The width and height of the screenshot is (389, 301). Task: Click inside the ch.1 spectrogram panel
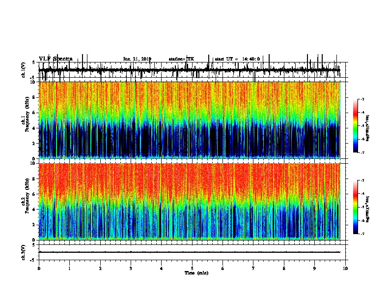point(190,120)
